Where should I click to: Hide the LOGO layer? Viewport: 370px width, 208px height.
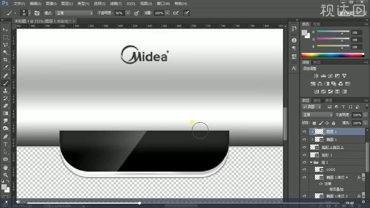(x=304, y=170)
